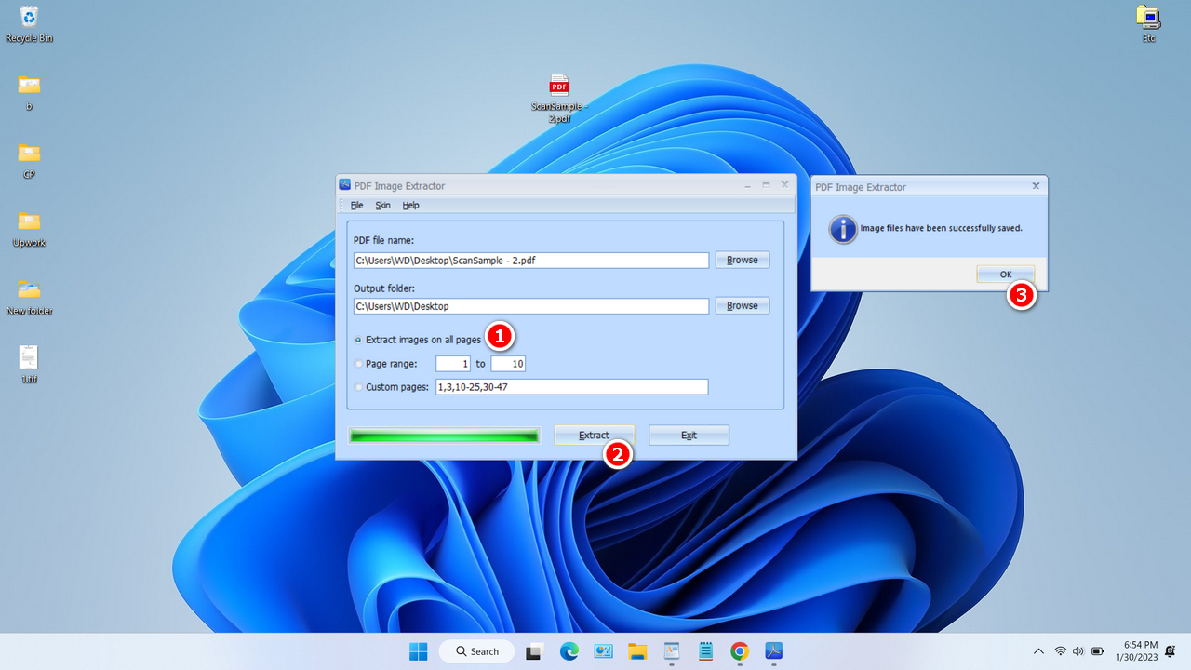Open Google Chrome from the taskbar

click(739, 651)
